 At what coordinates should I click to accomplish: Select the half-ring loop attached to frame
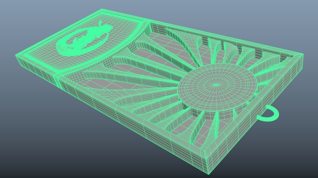coord(268,113)
